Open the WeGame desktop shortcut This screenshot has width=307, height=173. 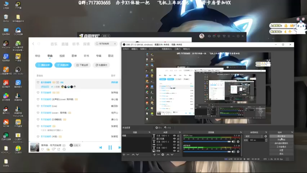6,45
